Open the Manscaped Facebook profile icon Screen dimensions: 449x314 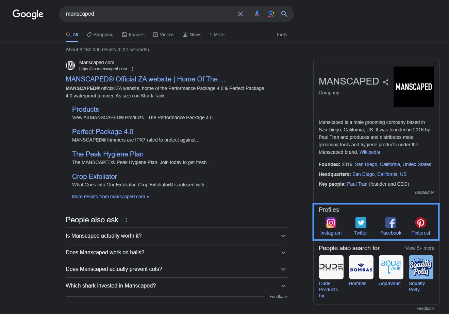point(390,223)
